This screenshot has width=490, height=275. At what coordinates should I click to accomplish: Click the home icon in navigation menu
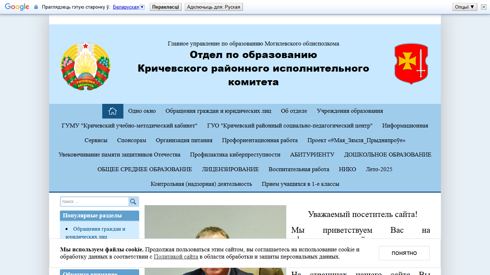click(113, 111)
